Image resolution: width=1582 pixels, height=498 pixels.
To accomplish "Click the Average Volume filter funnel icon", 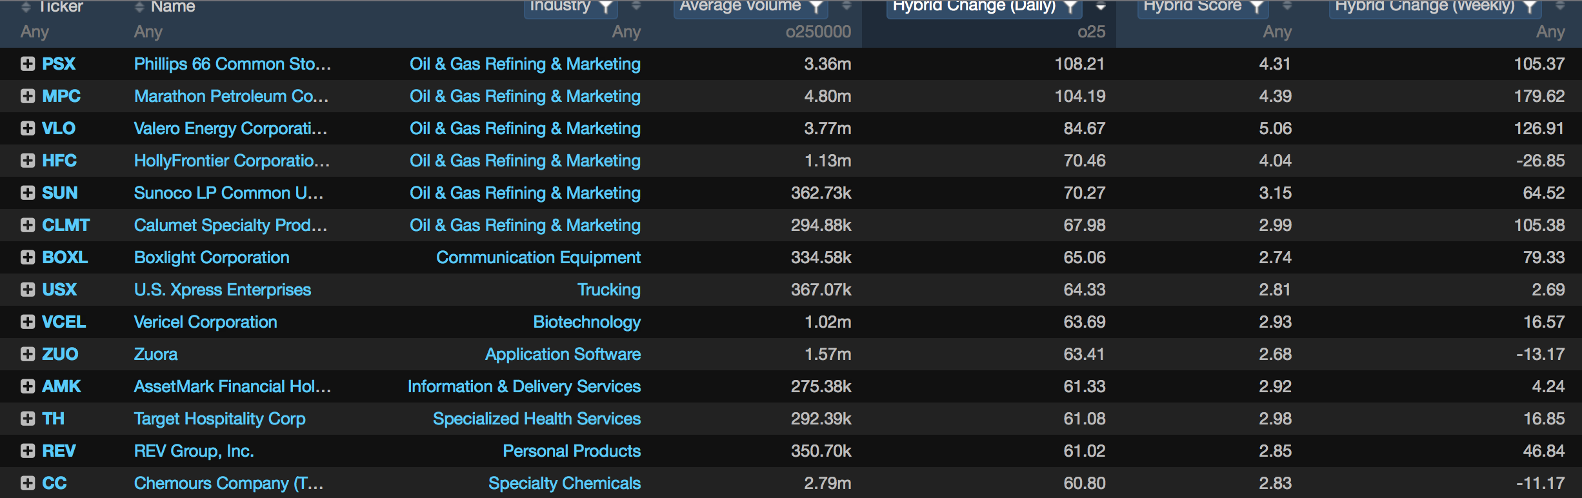I will point(816,7).
